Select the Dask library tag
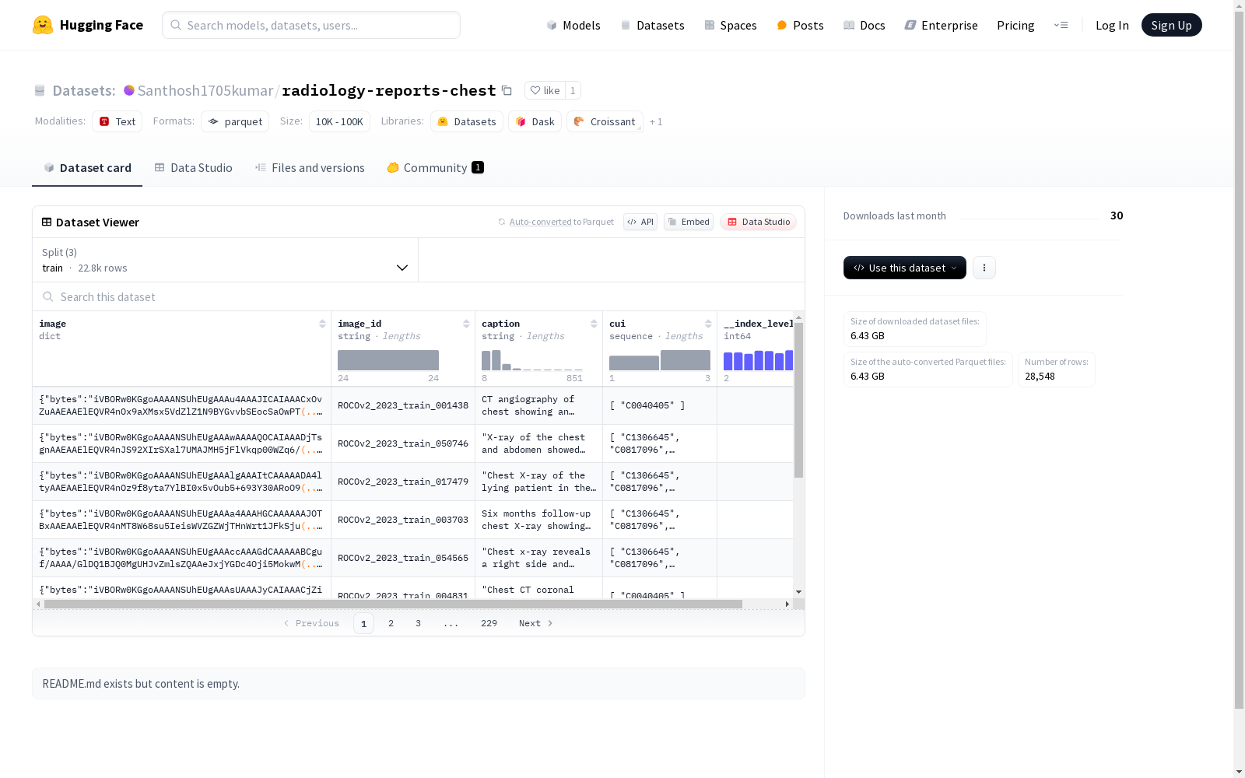Screen dimensions: 1245x778 [x=535, y=121]
